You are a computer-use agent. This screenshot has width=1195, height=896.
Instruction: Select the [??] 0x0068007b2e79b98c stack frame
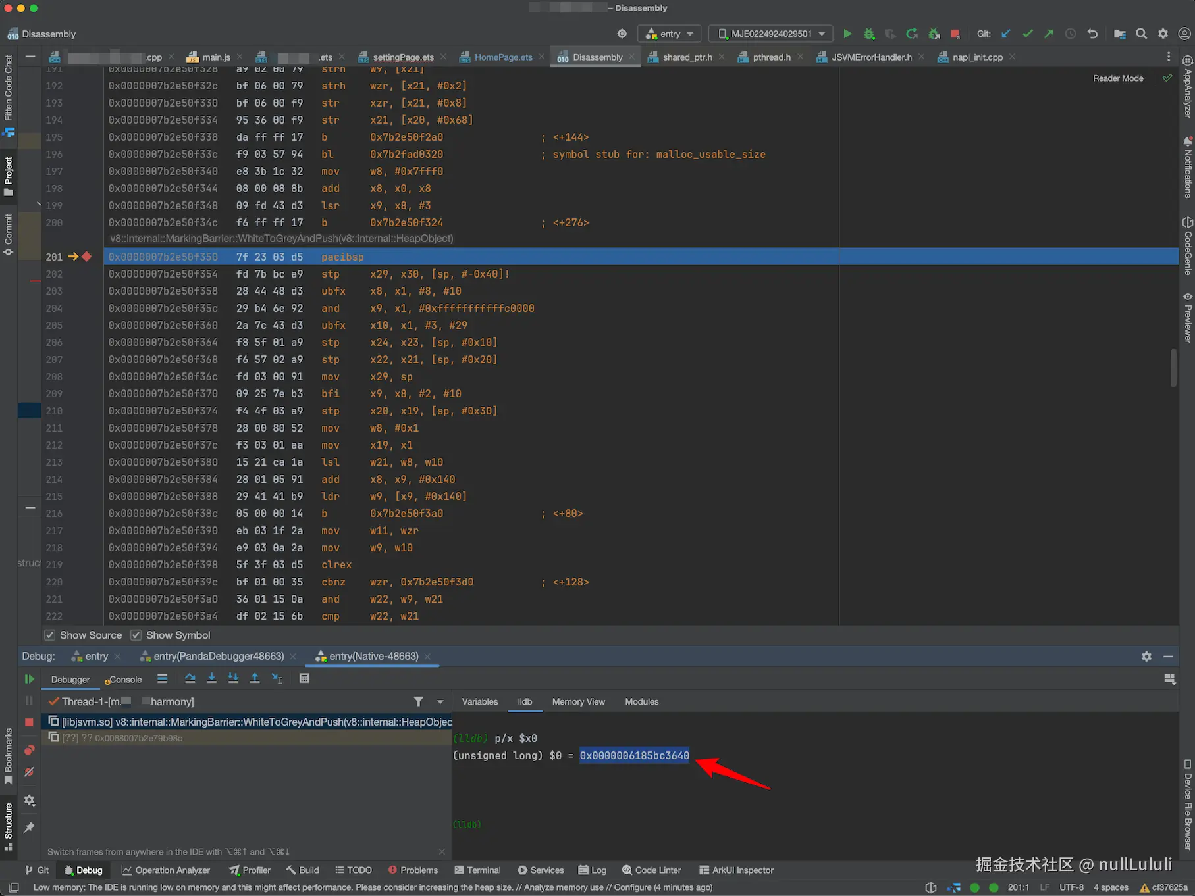248,738
